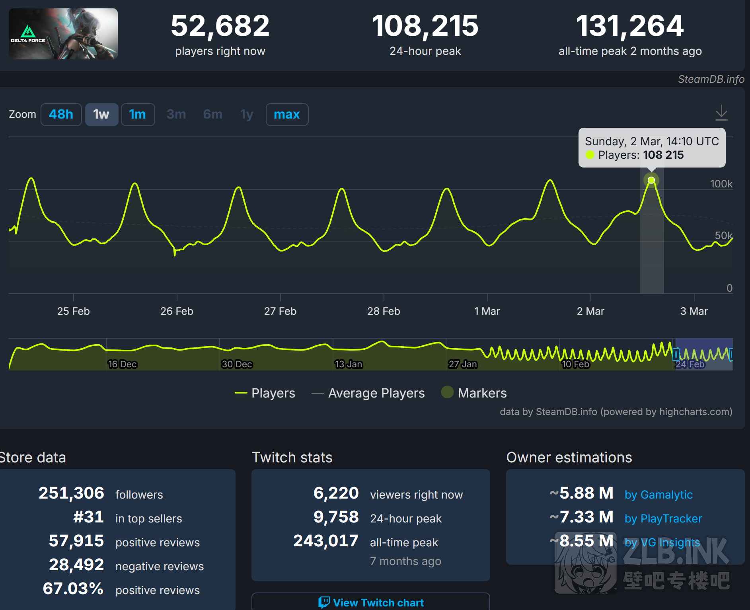Select the 1w zoom range

[x=101, y=115]
